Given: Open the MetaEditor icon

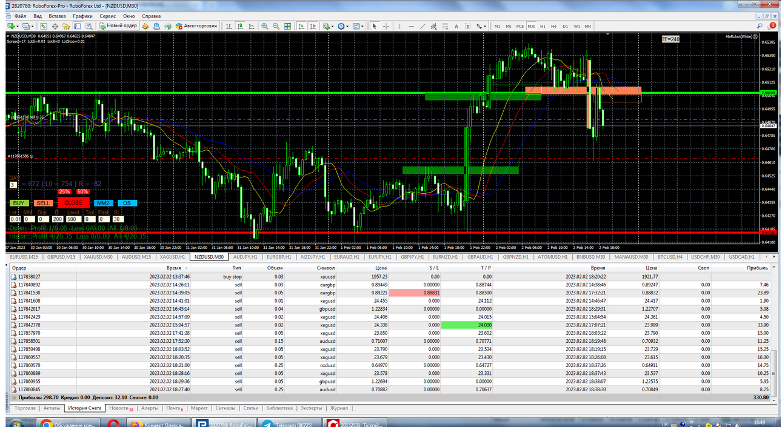Looking at the screenshot, I should (x=145, y=26).
